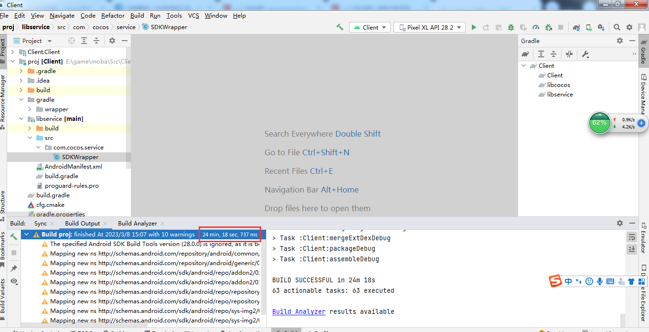The width and height of the screenshot is (649, 332).
Task: Open the SDK Manager toolbar icon
Action: pos(601,27)
